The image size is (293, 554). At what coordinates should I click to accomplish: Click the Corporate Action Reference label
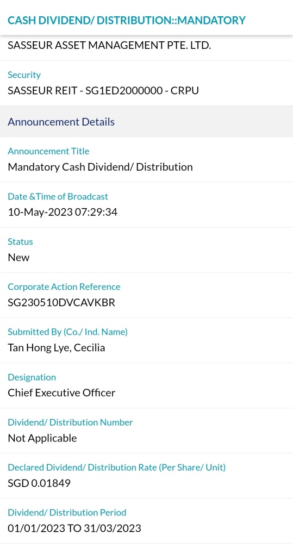coord(64,287)
